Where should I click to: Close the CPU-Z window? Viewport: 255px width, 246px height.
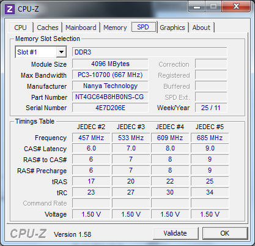(x=236, y=7)
